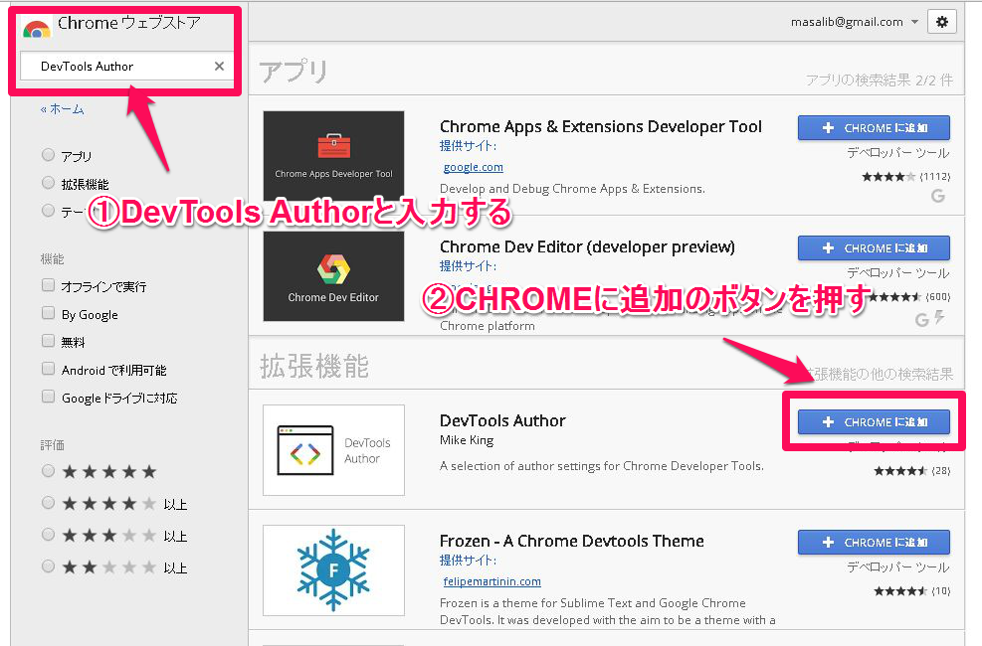Screen dimensions: 982x646
Task: Select four stars 以上 rating filter
Action: pyautogui.click(x=48, y=502)
